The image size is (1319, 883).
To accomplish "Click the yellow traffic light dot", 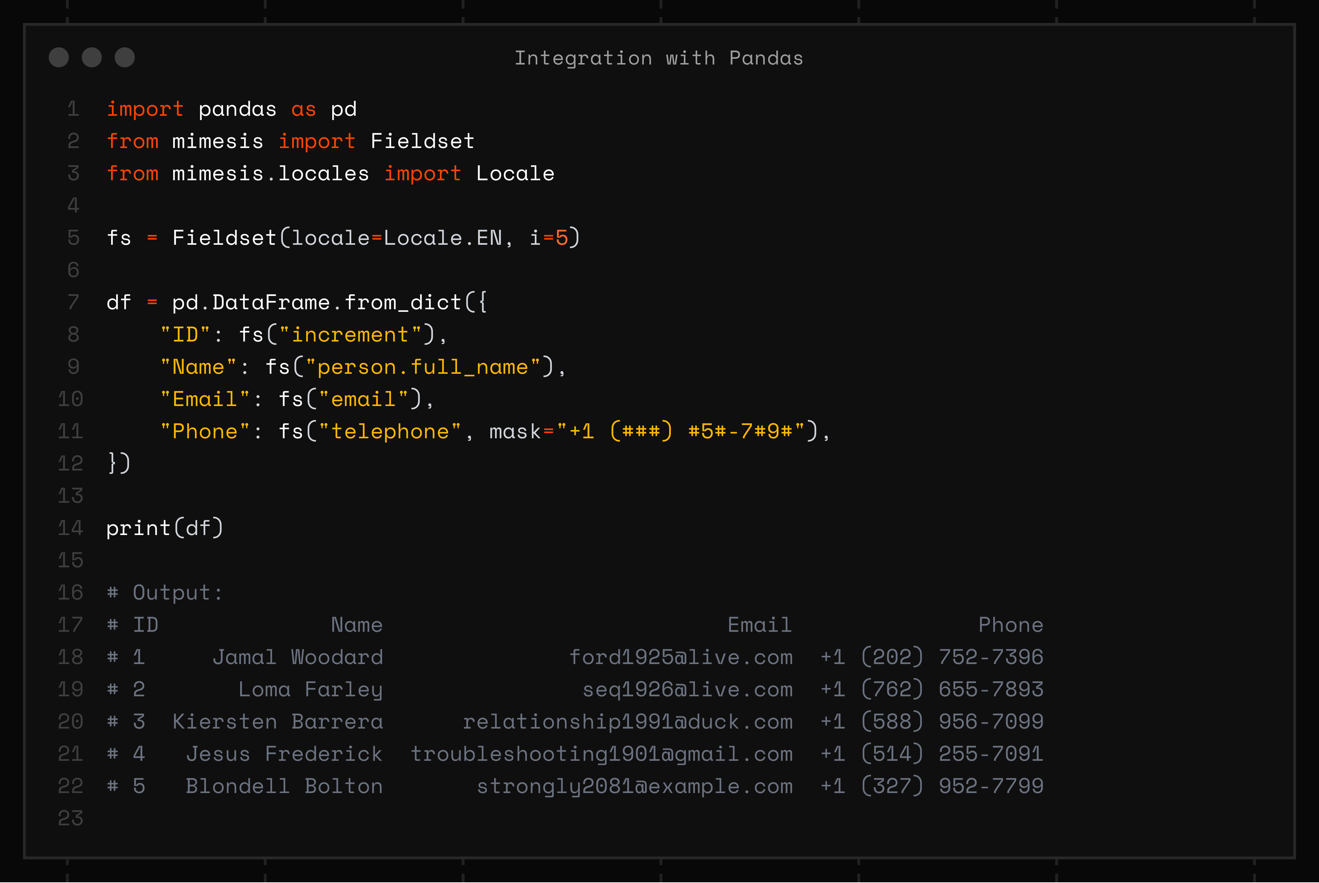I will pos(92,57).
